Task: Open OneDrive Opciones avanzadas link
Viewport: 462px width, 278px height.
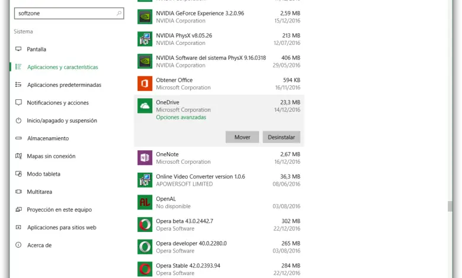Action: tap(181, 117)
